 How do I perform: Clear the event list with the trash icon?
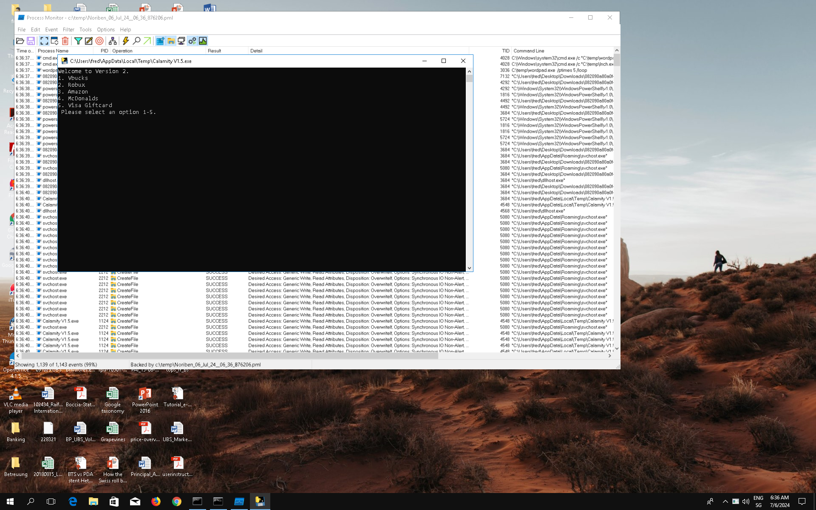[x=65, y=41]
